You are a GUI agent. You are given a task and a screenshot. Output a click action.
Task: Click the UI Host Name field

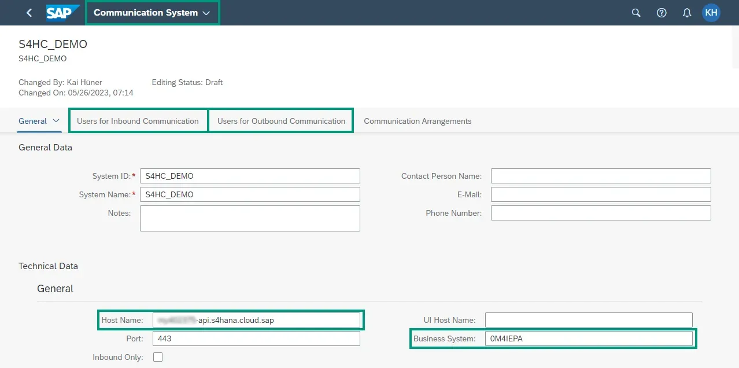589,320
